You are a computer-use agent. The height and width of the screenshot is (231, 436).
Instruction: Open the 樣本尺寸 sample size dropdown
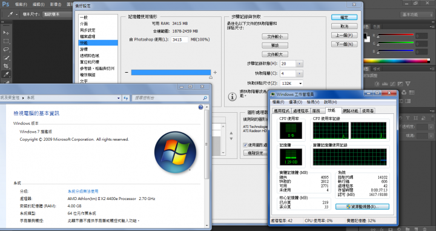click(58, 15)
